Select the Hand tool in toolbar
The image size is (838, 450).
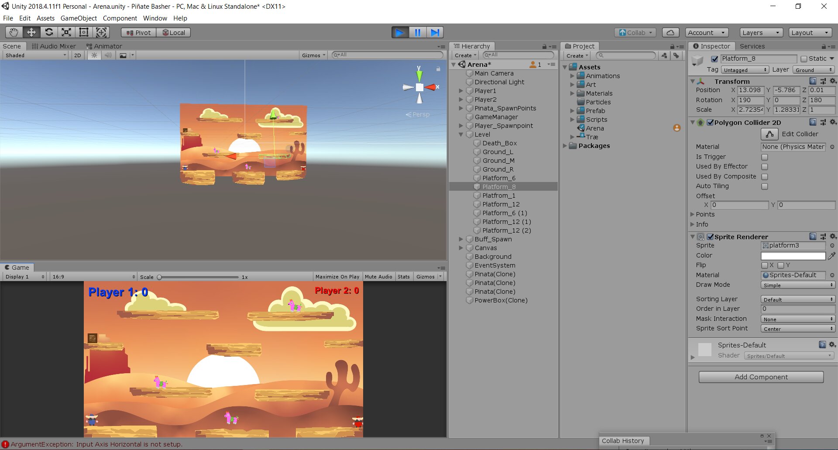14,32
